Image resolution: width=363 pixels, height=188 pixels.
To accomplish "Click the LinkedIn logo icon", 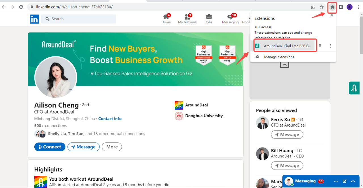I will coord(34,19).
